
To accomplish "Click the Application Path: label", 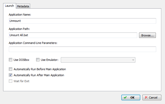I will pos(19,29).
